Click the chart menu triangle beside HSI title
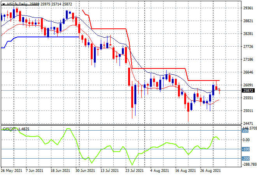 [4, 4]
